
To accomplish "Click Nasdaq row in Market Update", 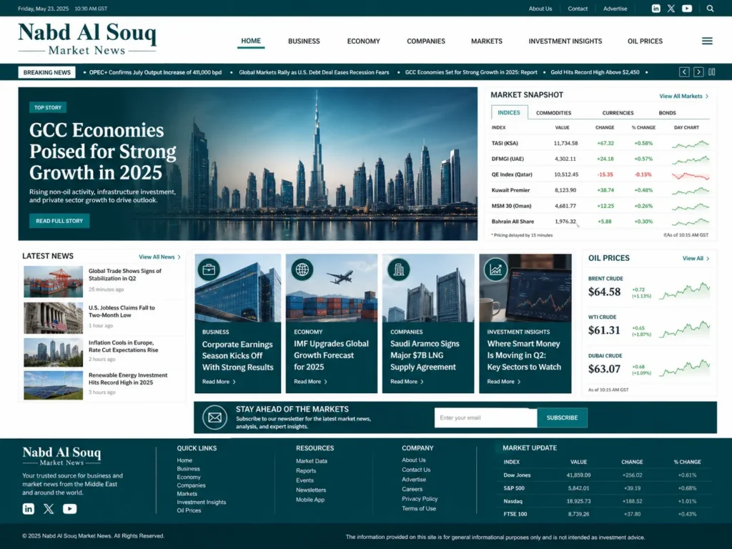I will pos(605,501).
